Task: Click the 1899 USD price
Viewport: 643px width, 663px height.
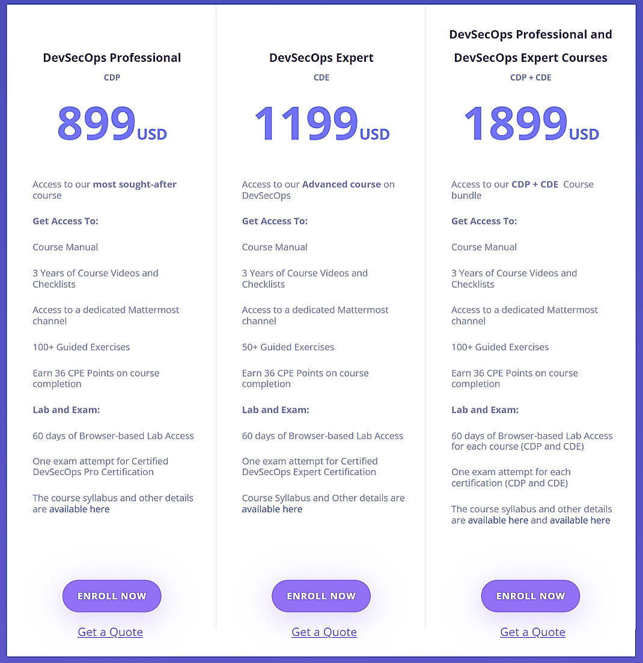Action: click(530, 124)
